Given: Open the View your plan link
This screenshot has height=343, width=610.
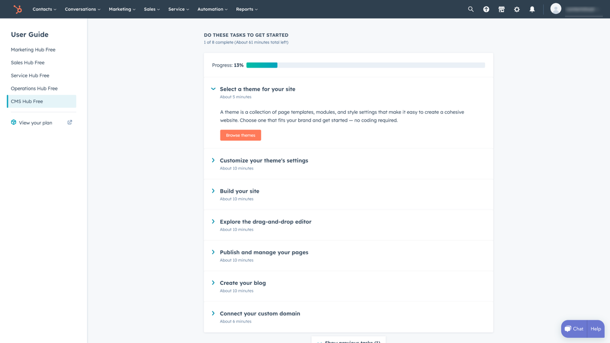Looking at the screenshot, I should [x=35, y=122].
